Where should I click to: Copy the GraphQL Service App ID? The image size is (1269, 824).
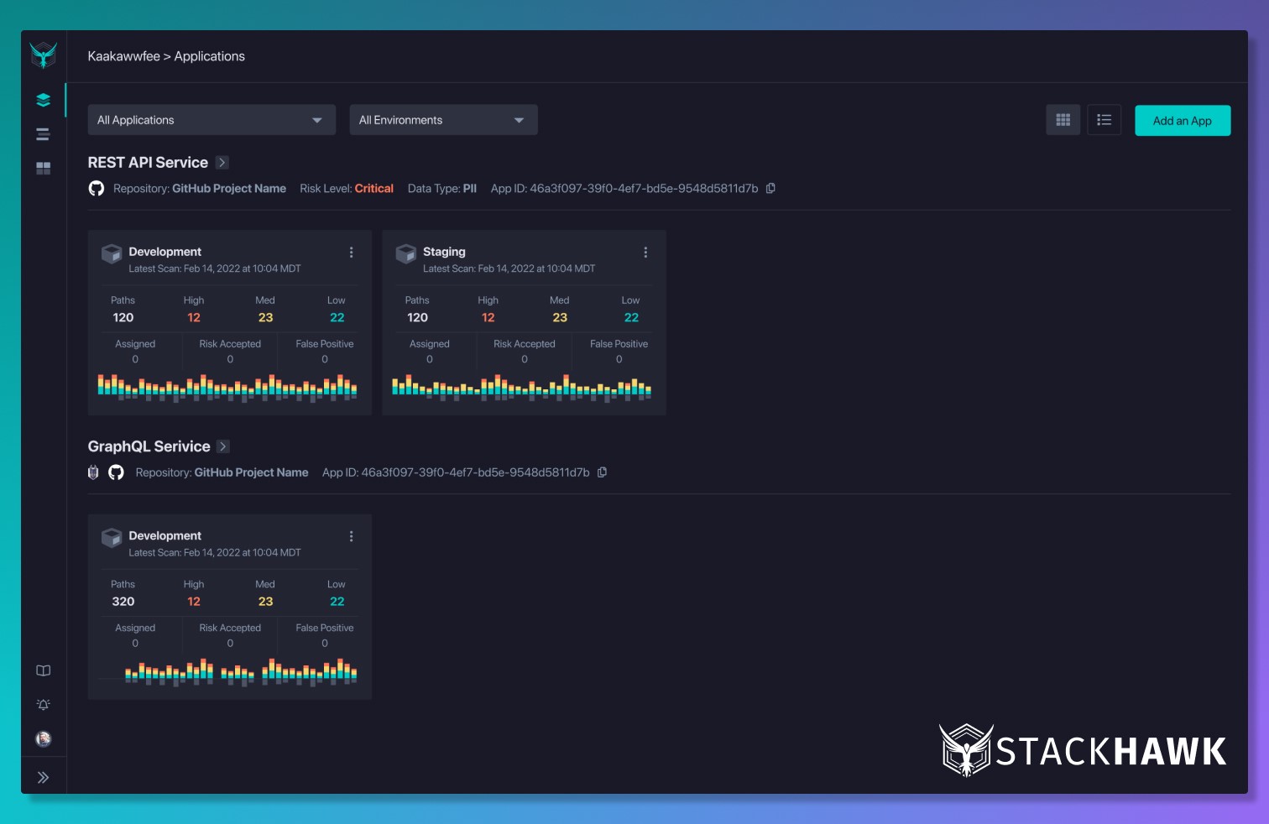pyautogui.click(x=602, y=472)
